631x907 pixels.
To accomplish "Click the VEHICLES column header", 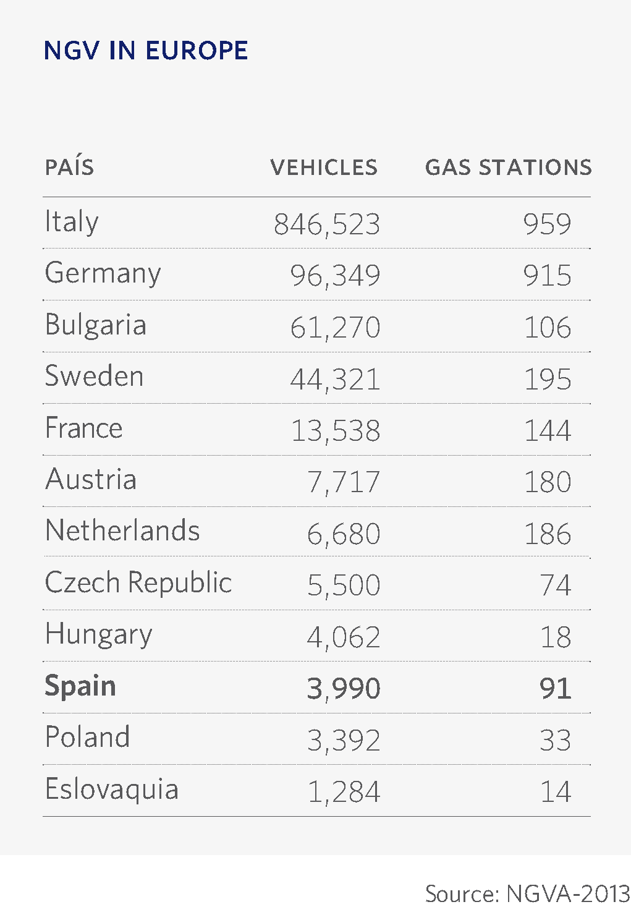I will 324,168.
